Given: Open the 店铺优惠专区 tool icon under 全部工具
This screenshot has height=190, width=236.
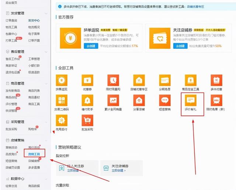Looking at the screenshot, I should click(139, 80).
